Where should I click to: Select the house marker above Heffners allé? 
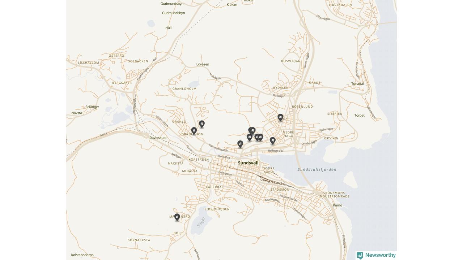(x=273, y=140)
